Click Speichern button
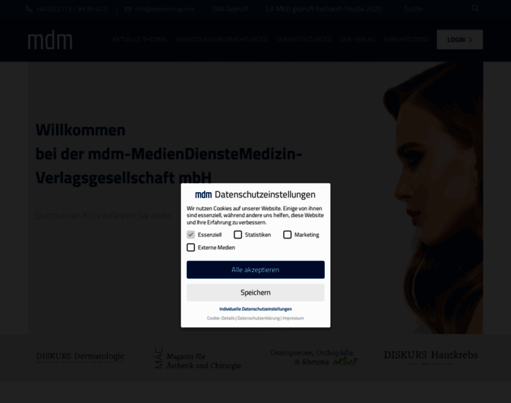The width and height of the screenshot is (511, 403). click(255, 292)
